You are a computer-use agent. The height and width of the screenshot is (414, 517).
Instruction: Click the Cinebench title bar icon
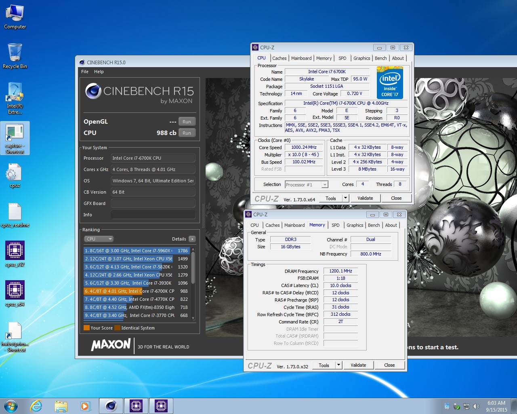pos(82,62)
